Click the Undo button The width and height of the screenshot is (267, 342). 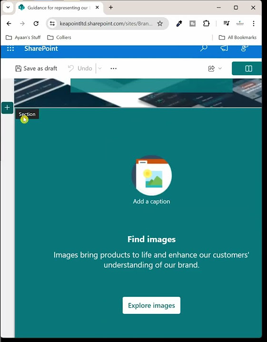coord(80,68)
